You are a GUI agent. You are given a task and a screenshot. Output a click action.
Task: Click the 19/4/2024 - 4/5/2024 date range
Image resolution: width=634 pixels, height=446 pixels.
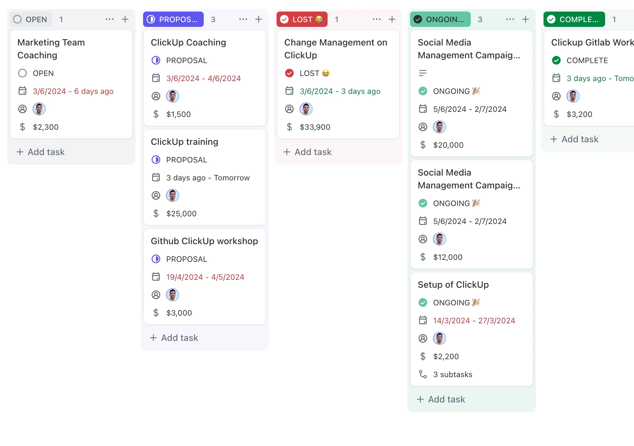click(x=205, y=277)
